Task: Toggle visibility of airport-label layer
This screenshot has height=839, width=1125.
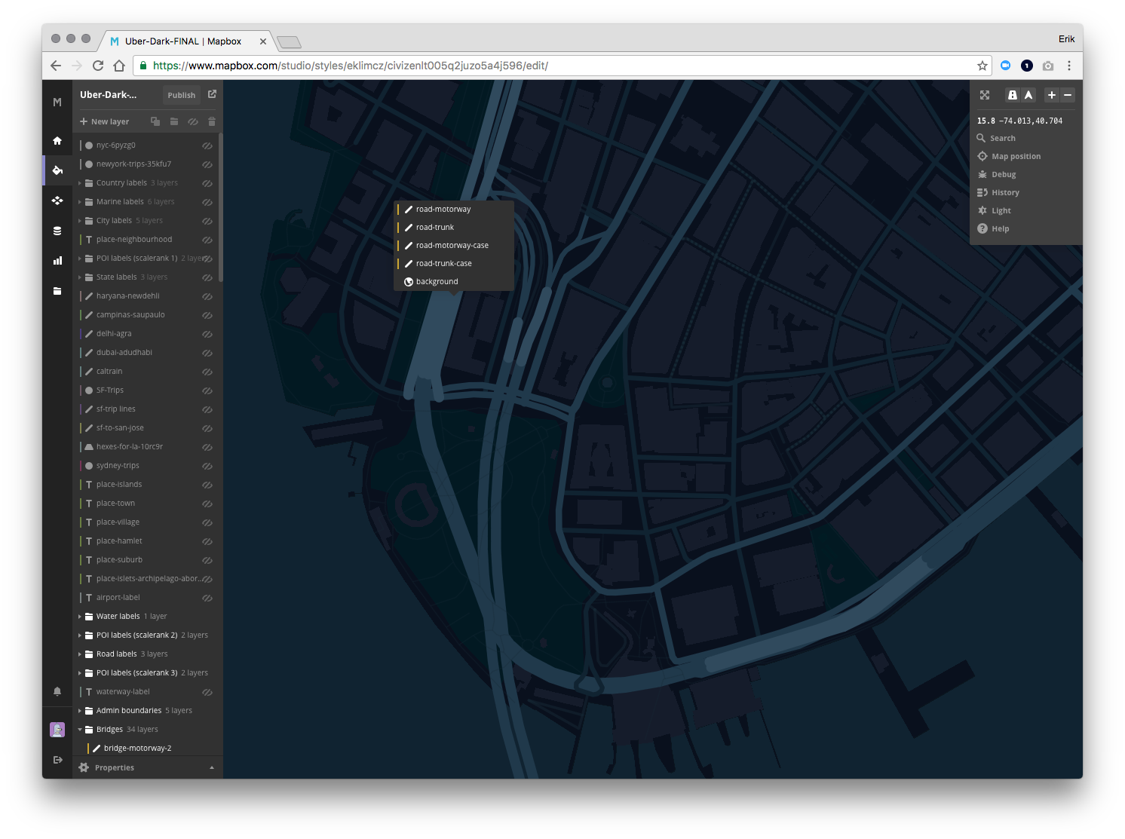Action: [207, 598]
